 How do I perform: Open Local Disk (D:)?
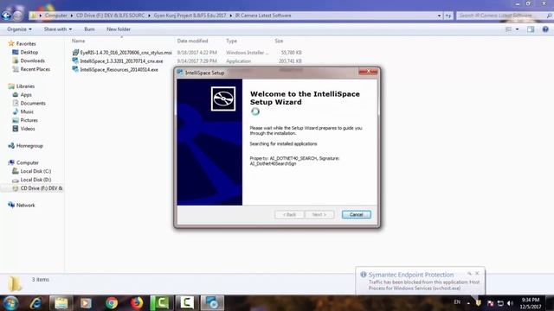35,180
